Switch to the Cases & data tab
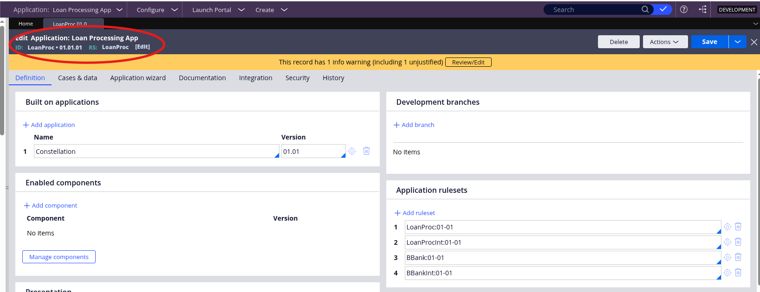The image size is (760, 292). click(78, 78)
